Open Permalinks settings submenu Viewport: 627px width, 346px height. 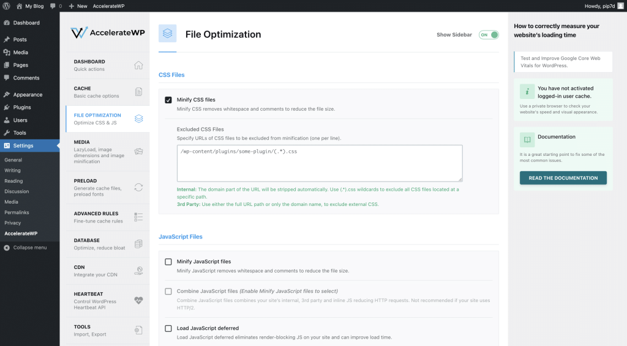[x=17, y=213]
